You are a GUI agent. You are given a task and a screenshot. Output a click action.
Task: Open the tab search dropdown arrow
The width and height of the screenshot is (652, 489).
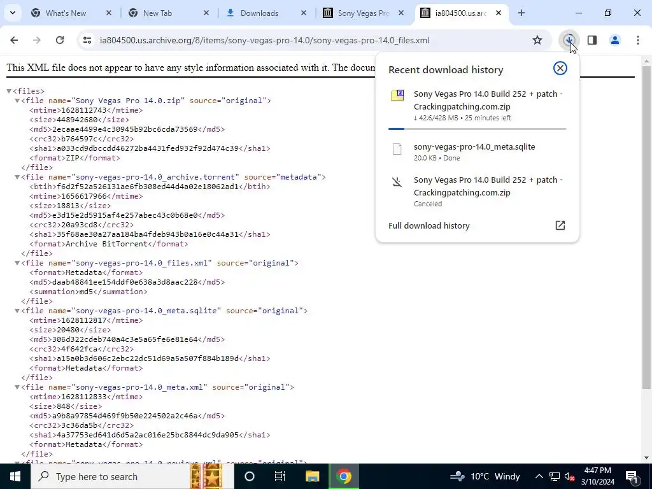point(13,13)
